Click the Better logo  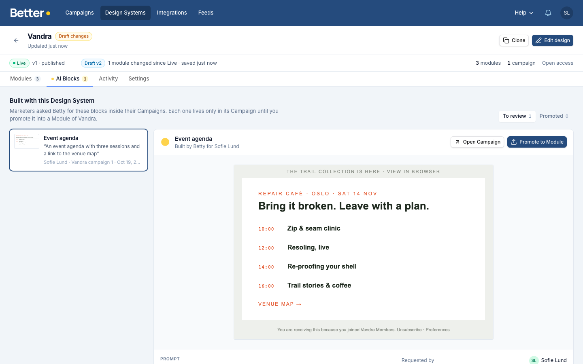(30, 13)
